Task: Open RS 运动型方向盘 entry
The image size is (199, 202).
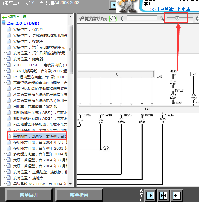Action: pyautogui.click(x=40, y=77)
